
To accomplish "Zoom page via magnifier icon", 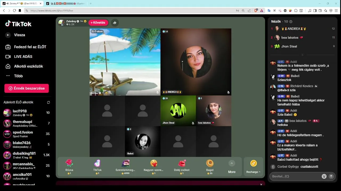I will (243, 11).
